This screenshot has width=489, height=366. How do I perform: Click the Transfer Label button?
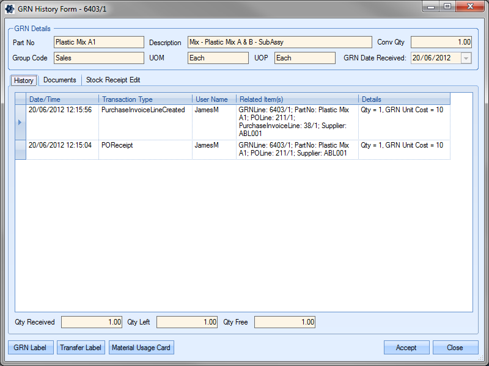point(81,347)
